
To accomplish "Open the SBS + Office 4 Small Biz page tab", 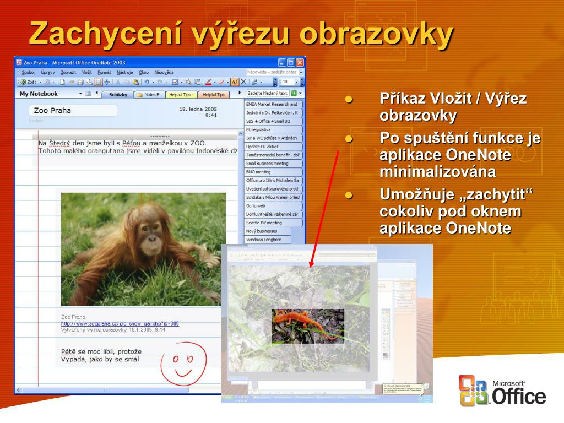I will [273, 121].
